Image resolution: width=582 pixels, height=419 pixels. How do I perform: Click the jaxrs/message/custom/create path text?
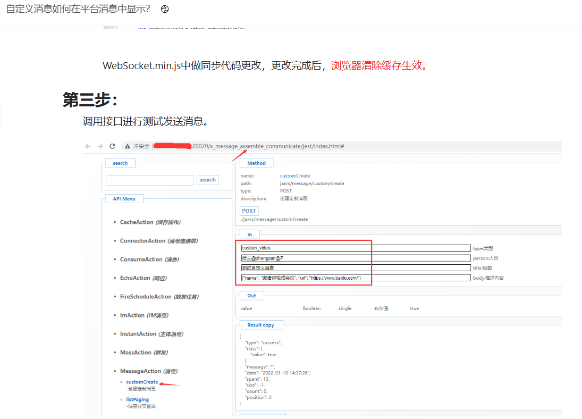(x=312, y=183)
